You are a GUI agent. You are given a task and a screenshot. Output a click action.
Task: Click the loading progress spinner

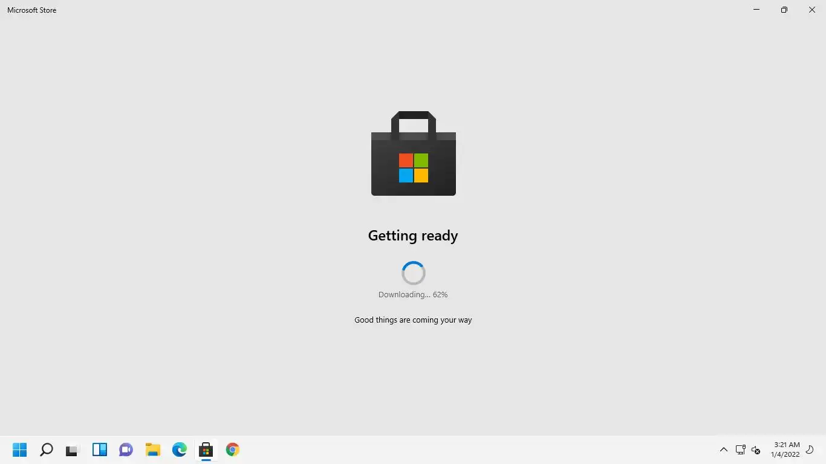click(414, 273)
